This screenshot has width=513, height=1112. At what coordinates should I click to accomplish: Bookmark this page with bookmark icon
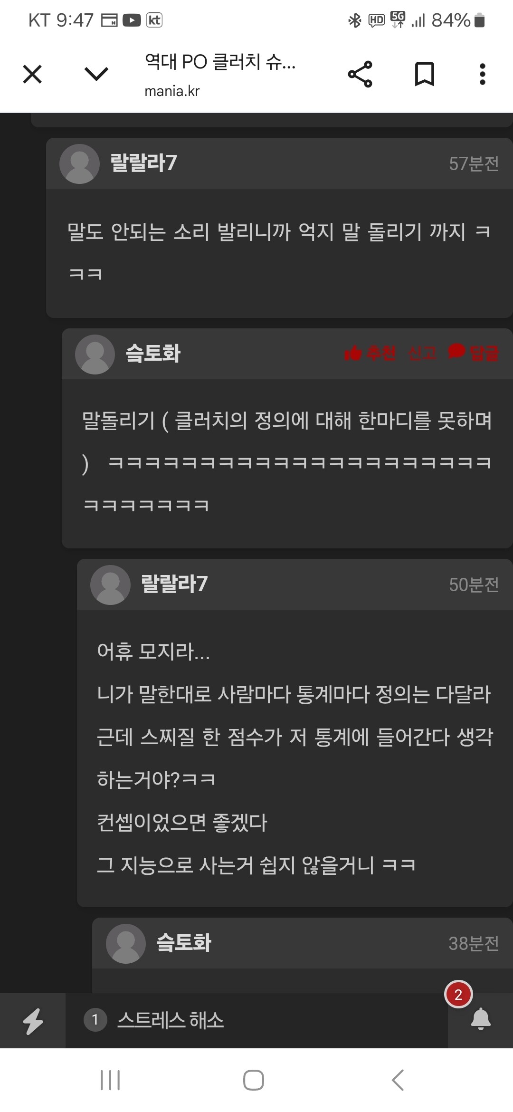[x=425, y=74]
